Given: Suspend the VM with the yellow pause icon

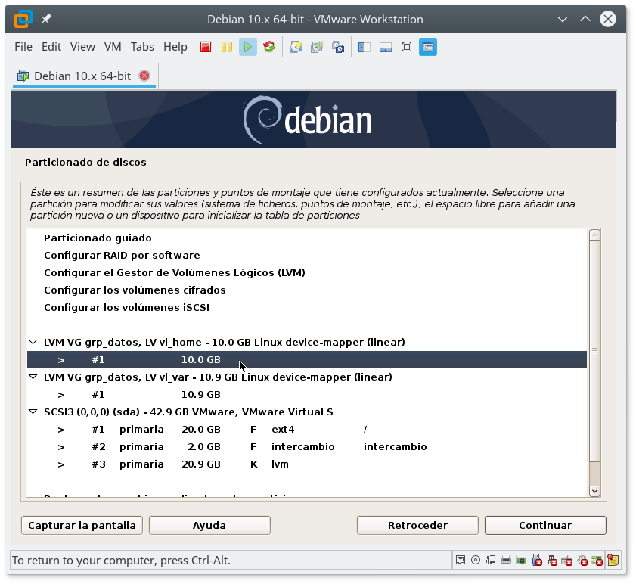Looking at the screenshot, I should pyautogui.click(x=227, y=47).
